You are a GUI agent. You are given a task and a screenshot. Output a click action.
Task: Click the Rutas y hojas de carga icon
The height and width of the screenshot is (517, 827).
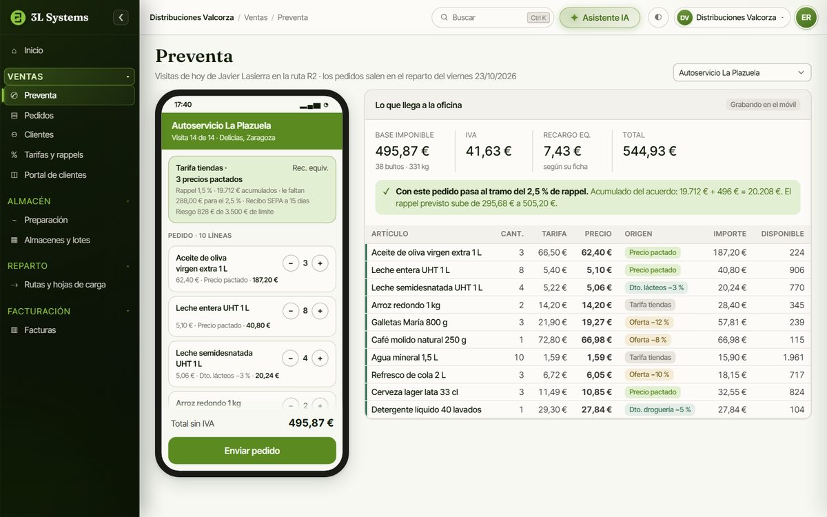[14, 285]
